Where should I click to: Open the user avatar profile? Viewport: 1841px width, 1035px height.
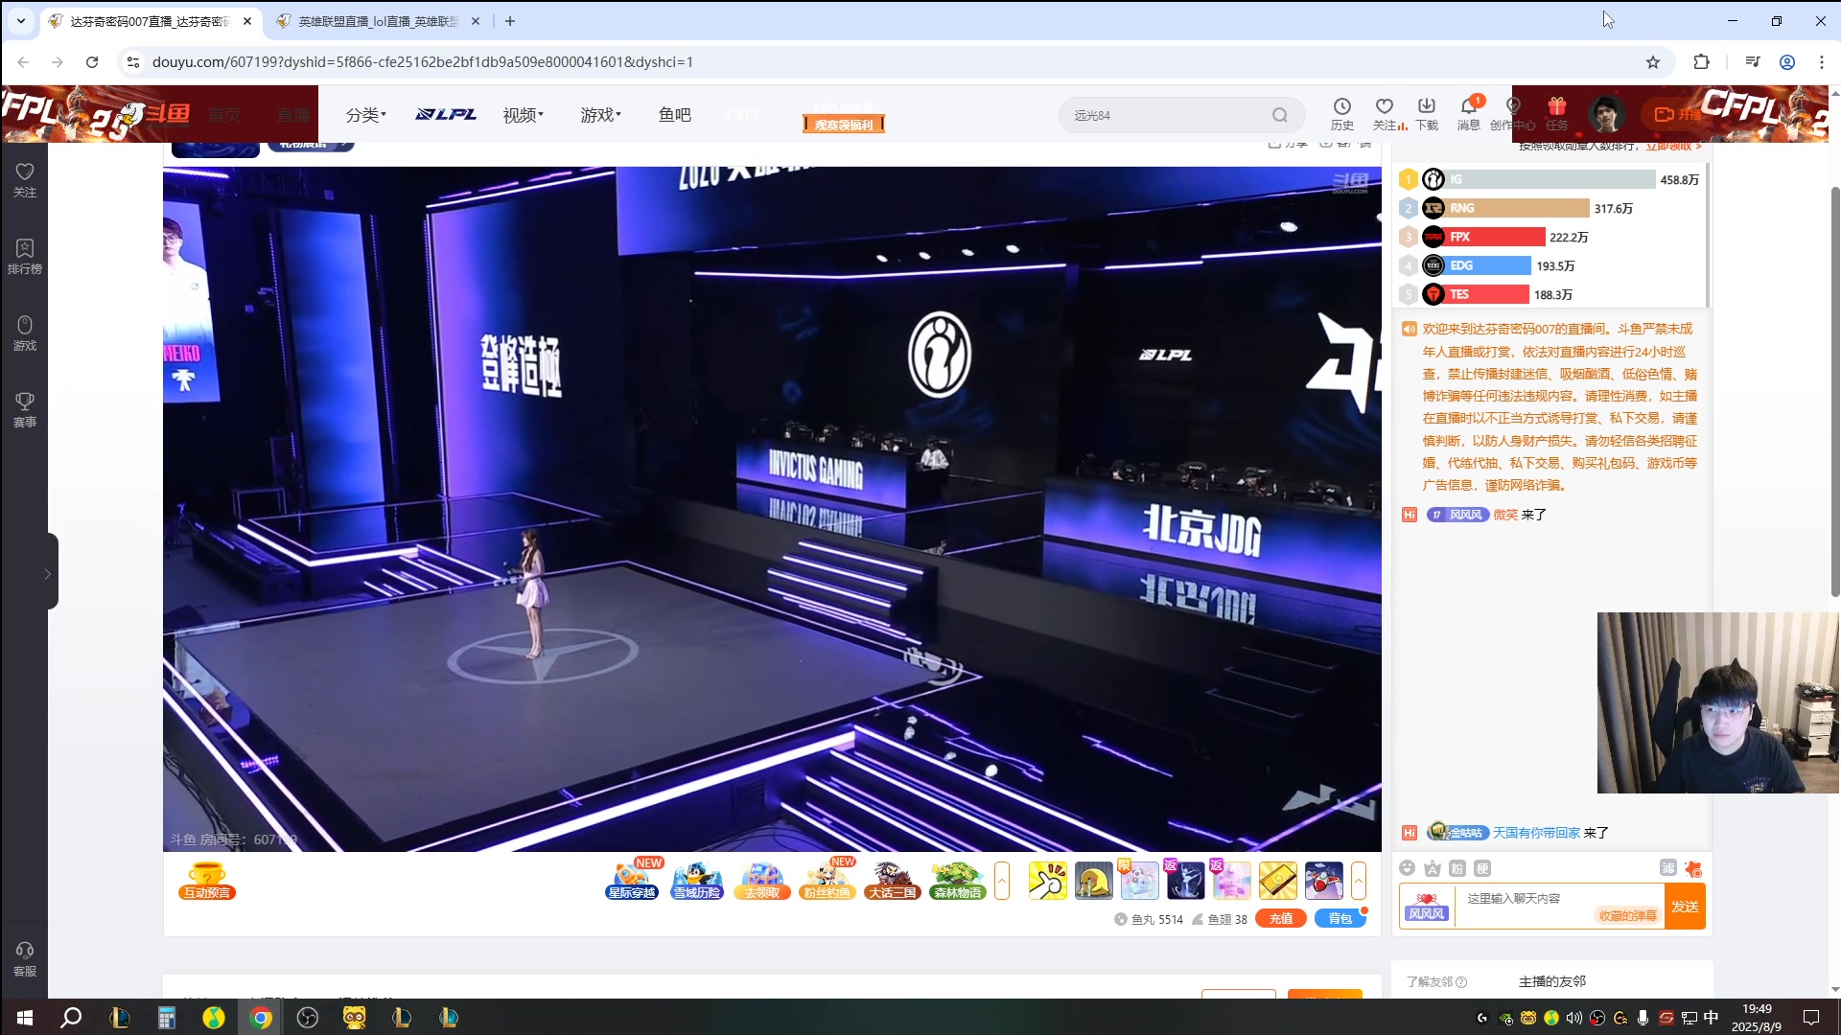(1606, 114)
